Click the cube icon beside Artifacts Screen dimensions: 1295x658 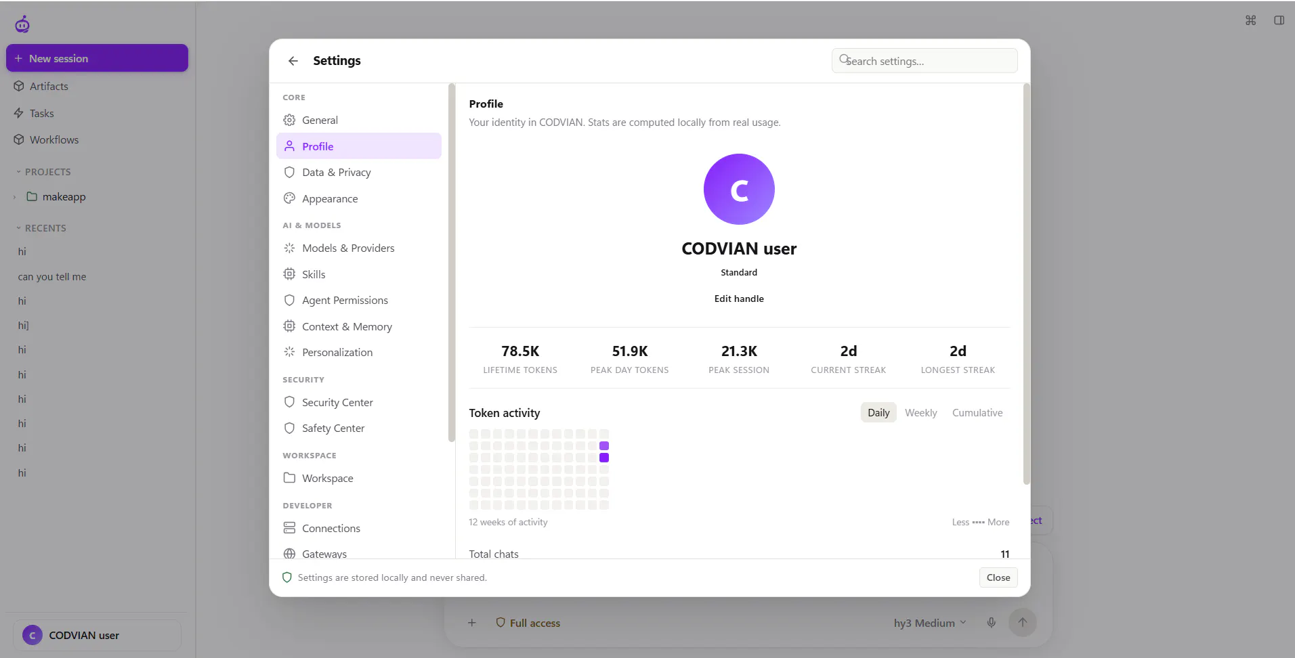point(19,86)
